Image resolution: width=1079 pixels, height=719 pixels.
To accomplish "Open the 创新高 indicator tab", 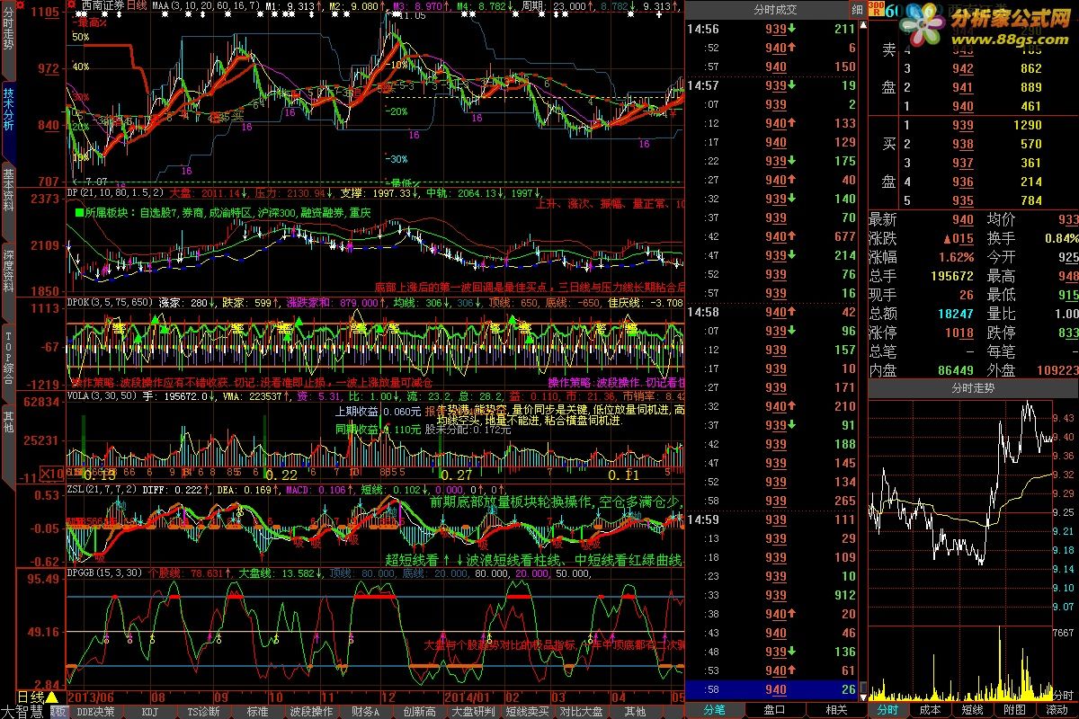I will click(420, 711).
